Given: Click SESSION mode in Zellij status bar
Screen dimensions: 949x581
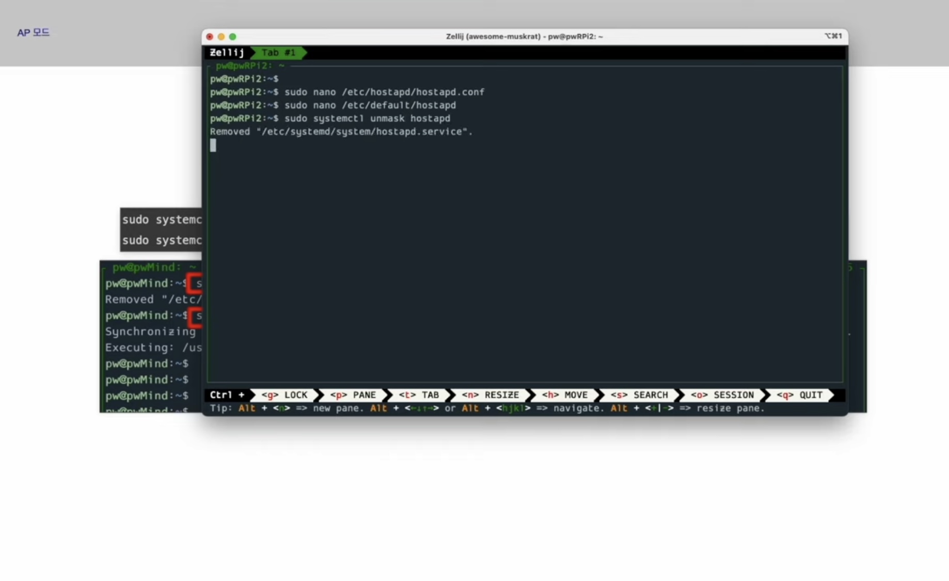Looking at the screenshot, I should (722, 395).
